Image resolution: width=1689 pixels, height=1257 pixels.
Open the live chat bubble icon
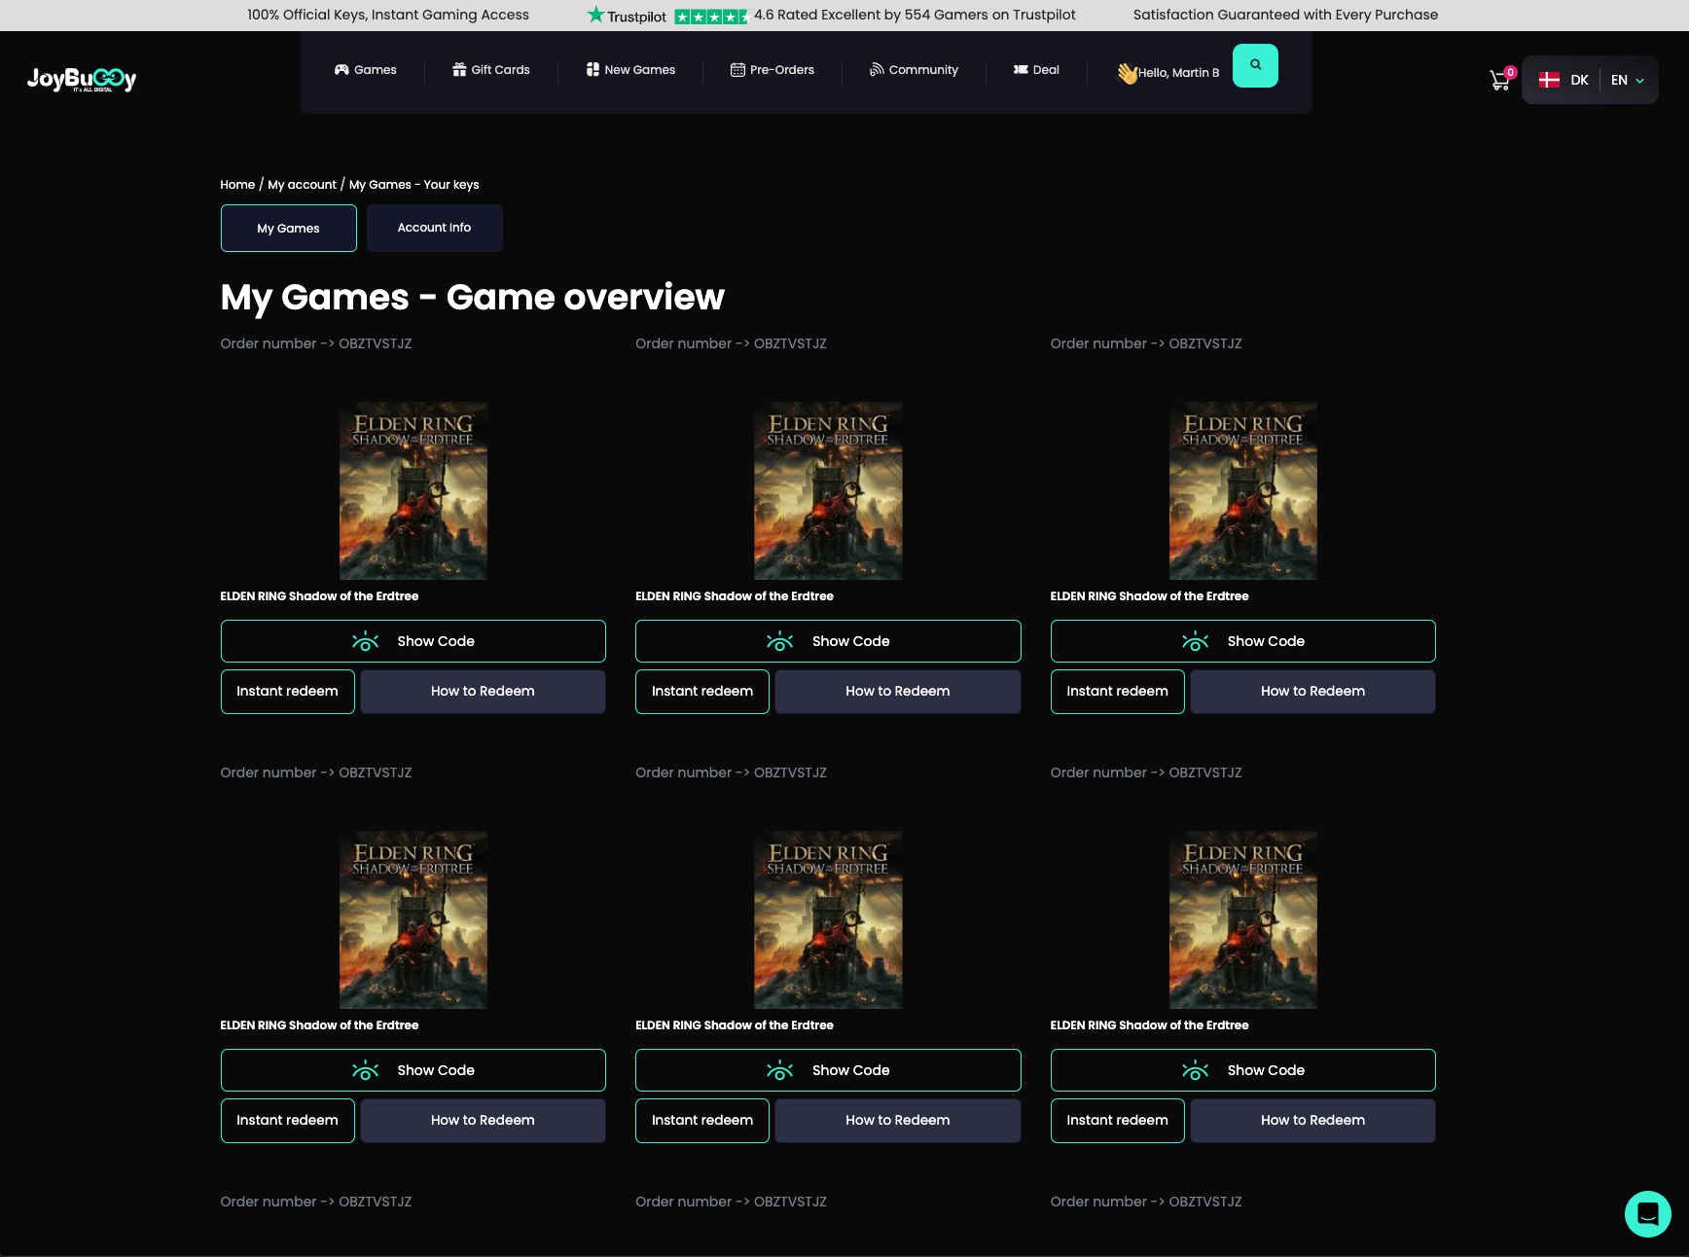click(x=1647, y=1213)
